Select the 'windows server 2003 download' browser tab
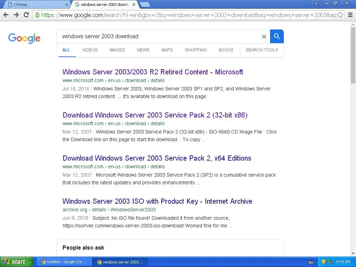356x267 pixels. pyautogui.click(x=105, y=5)
